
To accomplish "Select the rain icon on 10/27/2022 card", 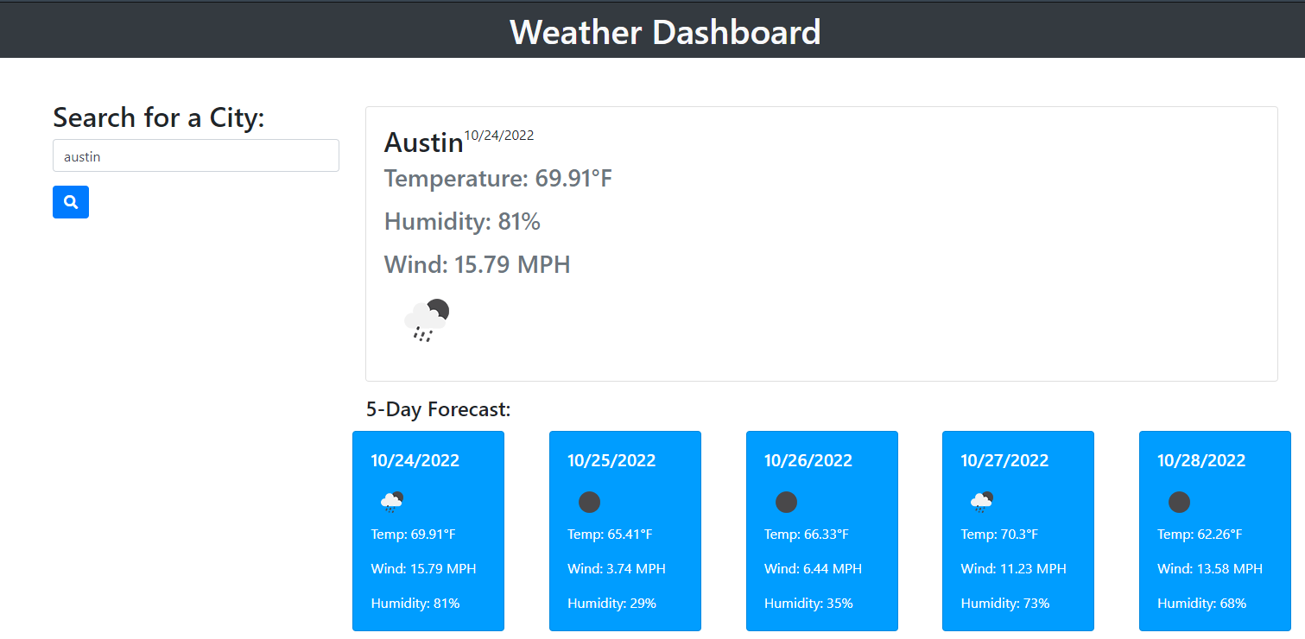I will 982,501.
